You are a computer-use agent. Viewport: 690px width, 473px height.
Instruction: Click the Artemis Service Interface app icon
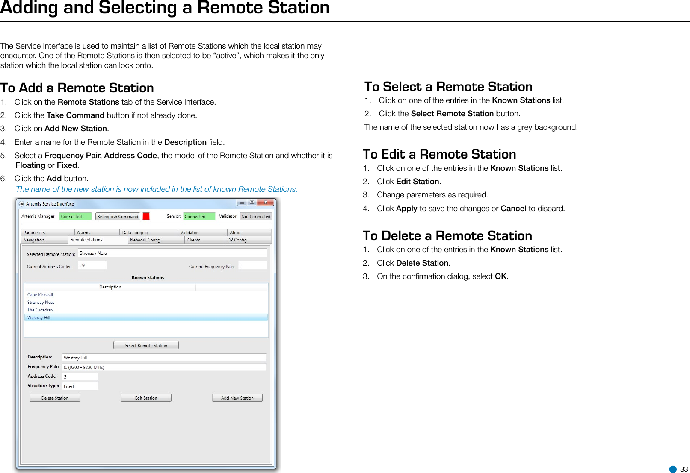21,204
